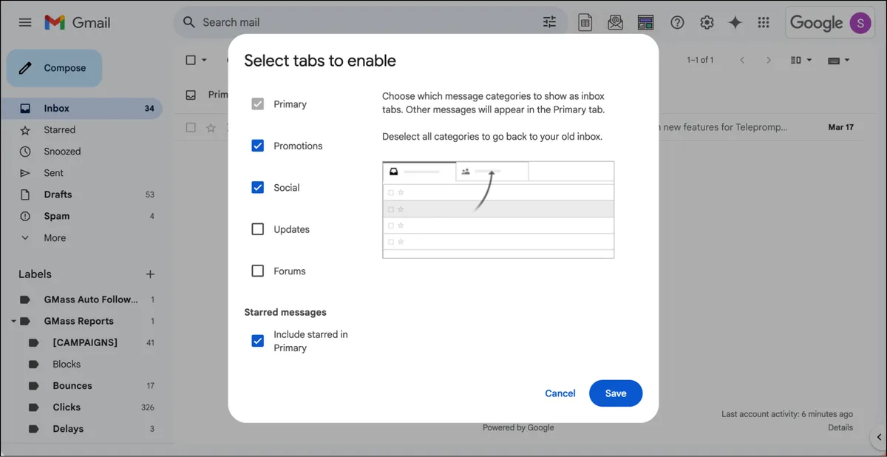
Task: Click the GMass envelope @ icon
Action: tap(615, 22)
